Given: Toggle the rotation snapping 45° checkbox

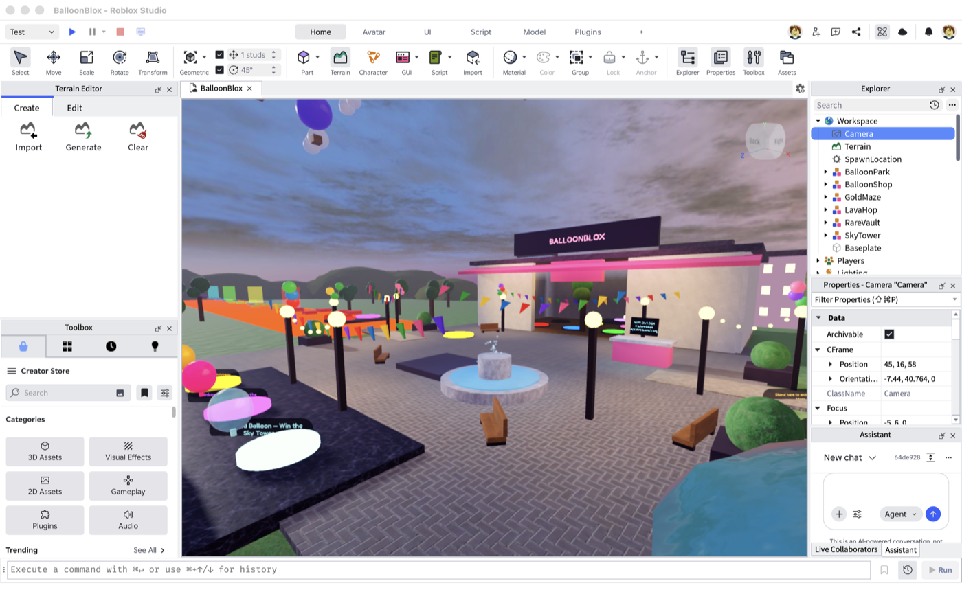Looking at the screenshot, I should pos(219,70).
